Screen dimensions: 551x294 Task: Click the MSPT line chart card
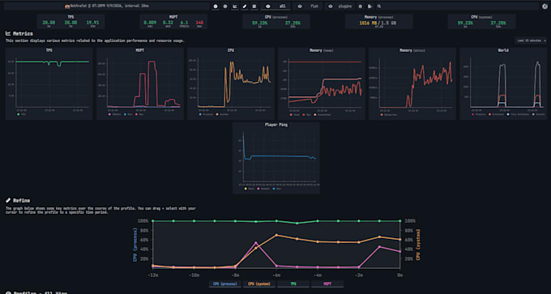(x=140, y=83)
